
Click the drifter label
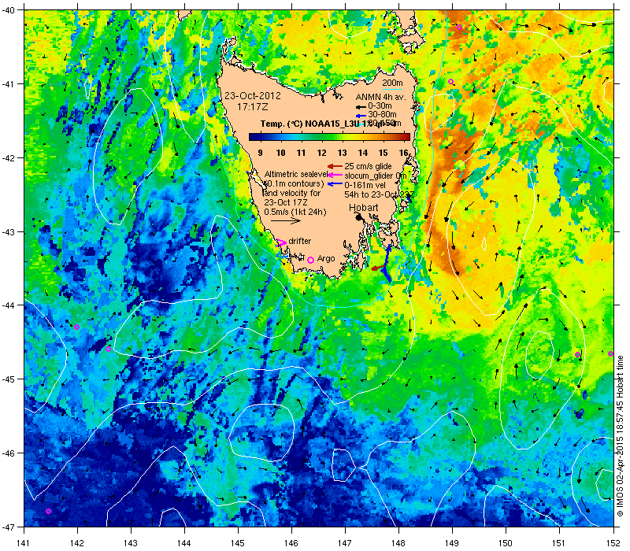(x=300, y=241)
